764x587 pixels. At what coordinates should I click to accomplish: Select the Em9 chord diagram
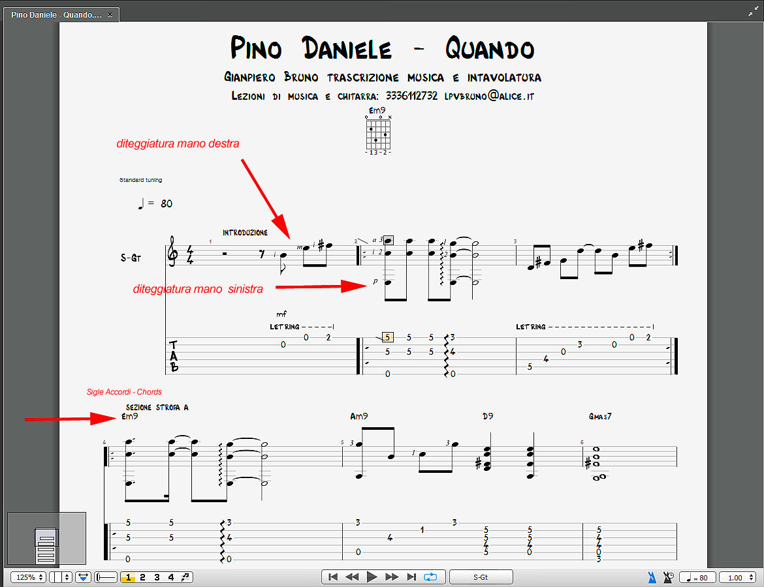pos(378,131)
